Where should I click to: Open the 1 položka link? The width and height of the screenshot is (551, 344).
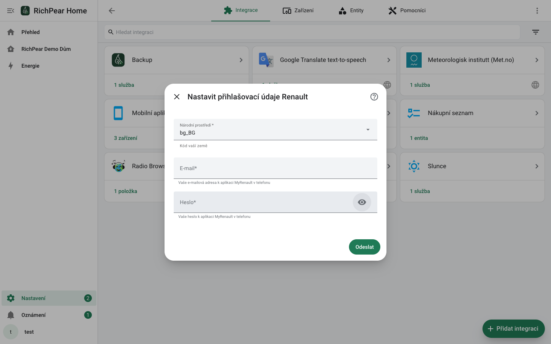(126, 191)
